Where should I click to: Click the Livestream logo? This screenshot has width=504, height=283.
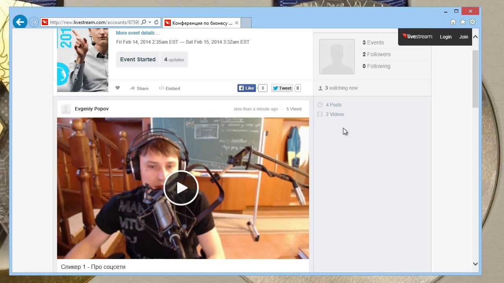(x=417, y=37)
